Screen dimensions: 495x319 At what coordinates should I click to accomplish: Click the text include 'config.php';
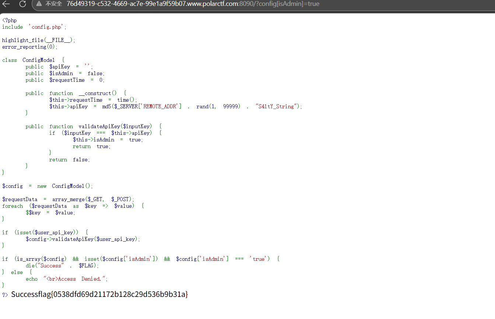[34, 27]
